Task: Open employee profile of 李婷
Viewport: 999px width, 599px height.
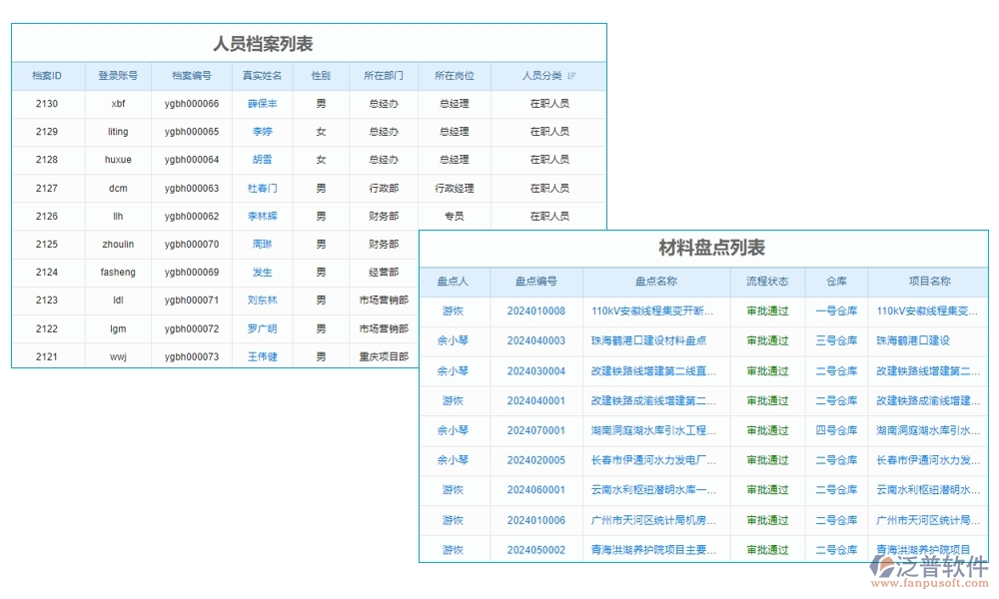Action: (261, 131)
